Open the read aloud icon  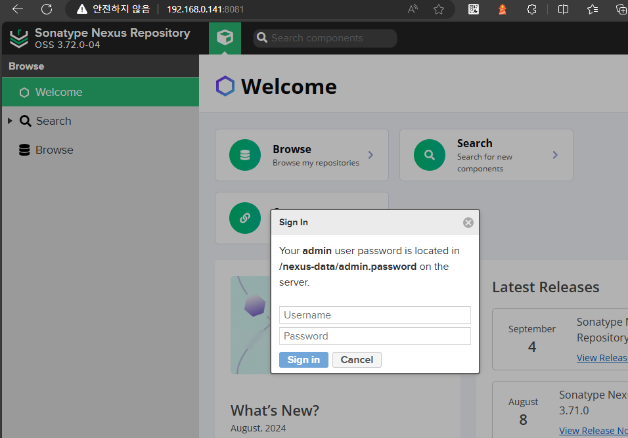(x=413, y=9)
